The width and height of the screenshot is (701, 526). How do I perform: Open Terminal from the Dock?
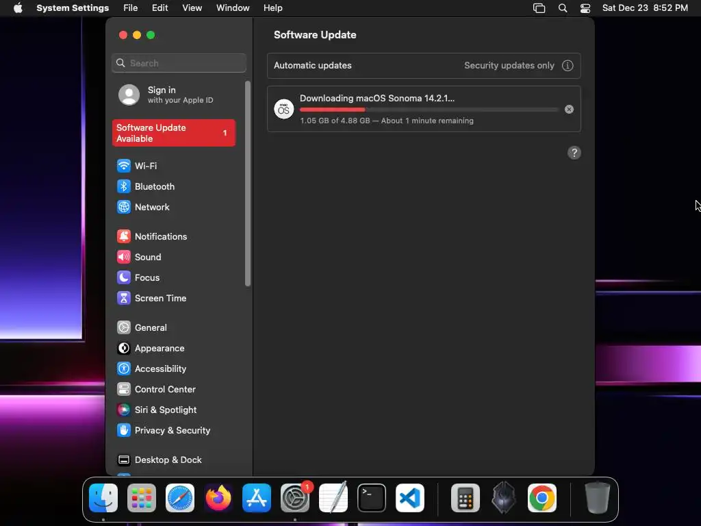(372, 498)
